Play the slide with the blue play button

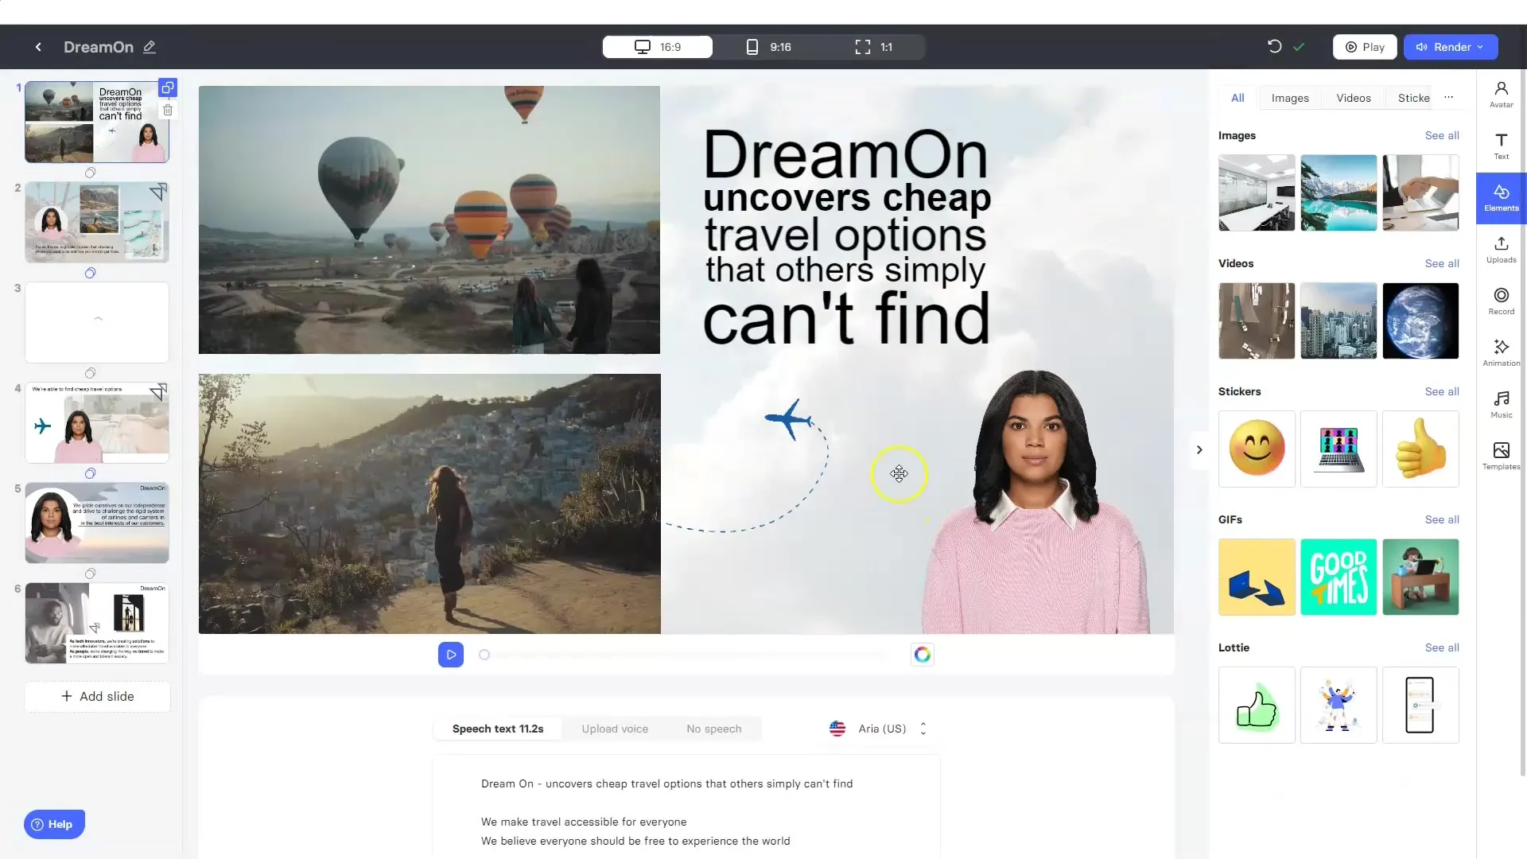451,655
